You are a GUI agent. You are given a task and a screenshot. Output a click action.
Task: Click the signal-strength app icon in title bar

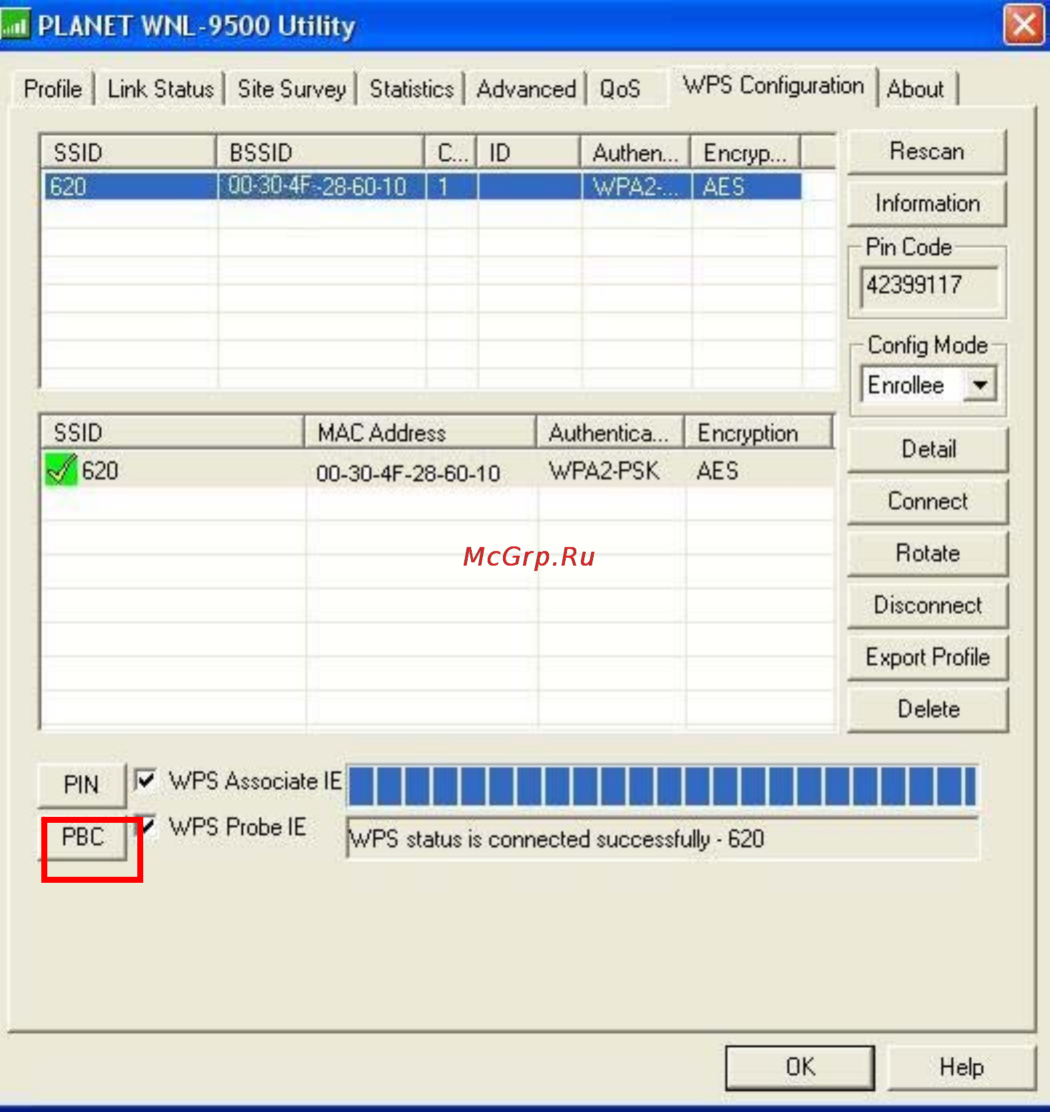(15, 25)
